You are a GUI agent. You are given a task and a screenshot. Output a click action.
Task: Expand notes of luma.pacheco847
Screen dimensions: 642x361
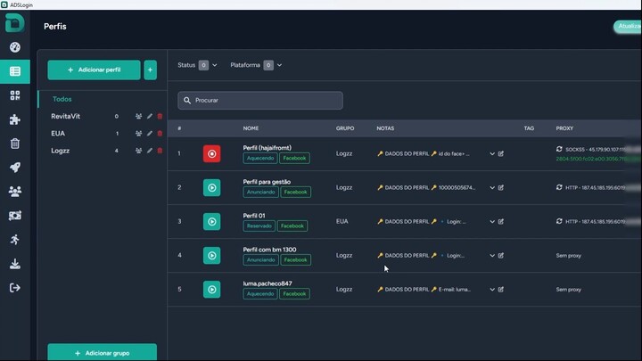tap(492, 290)
